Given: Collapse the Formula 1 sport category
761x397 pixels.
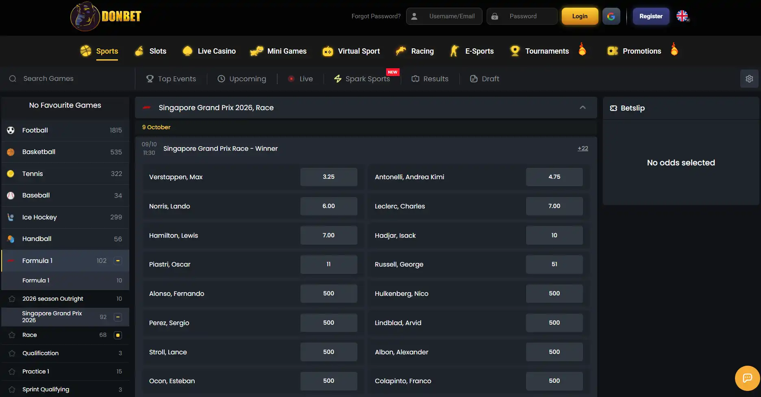Looking at the screenshot, I should (x=118, y=261).
